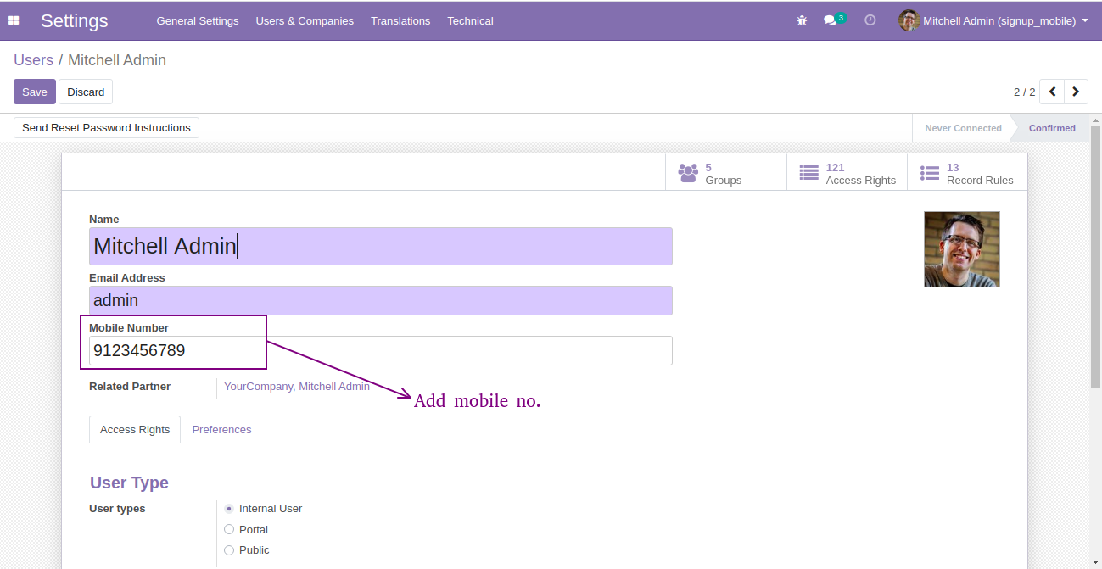Click the User Type heading
This screenshot has width=1102, height=569.
click(129, 483)
